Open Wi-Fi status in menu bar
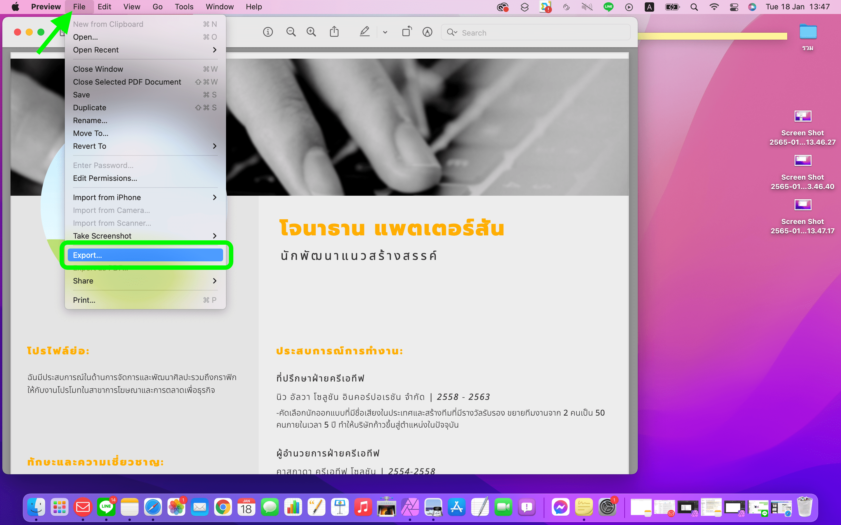The height and width of the screenshot is (525, 841). click(x=714, y=7)
